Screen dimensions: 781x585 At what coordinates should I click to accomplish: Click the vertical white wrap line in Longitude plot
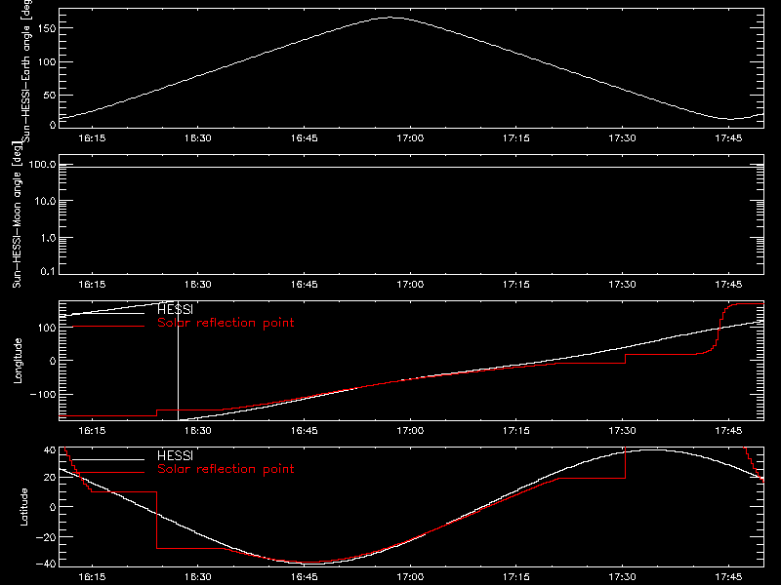[178, 361]
